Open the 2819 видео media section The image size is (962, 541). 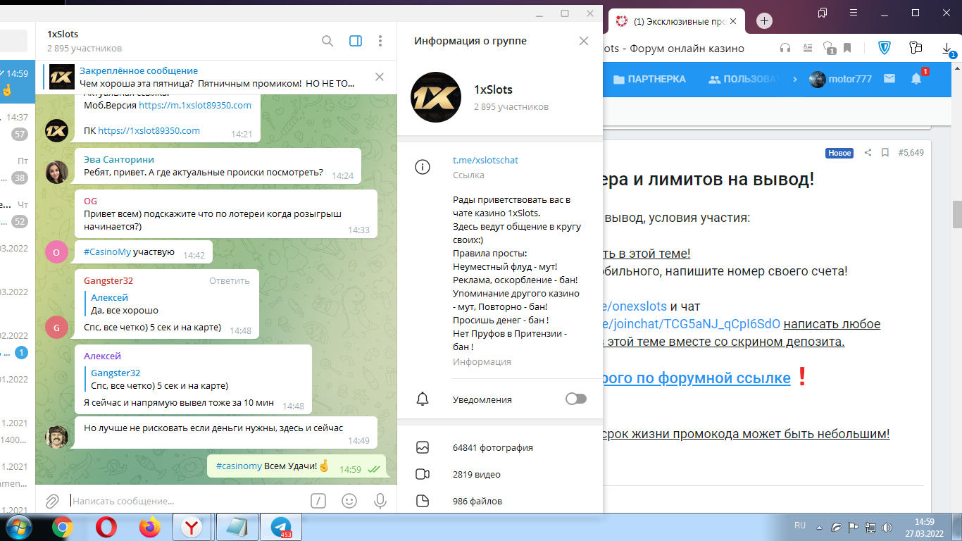(x=476, y=474)
